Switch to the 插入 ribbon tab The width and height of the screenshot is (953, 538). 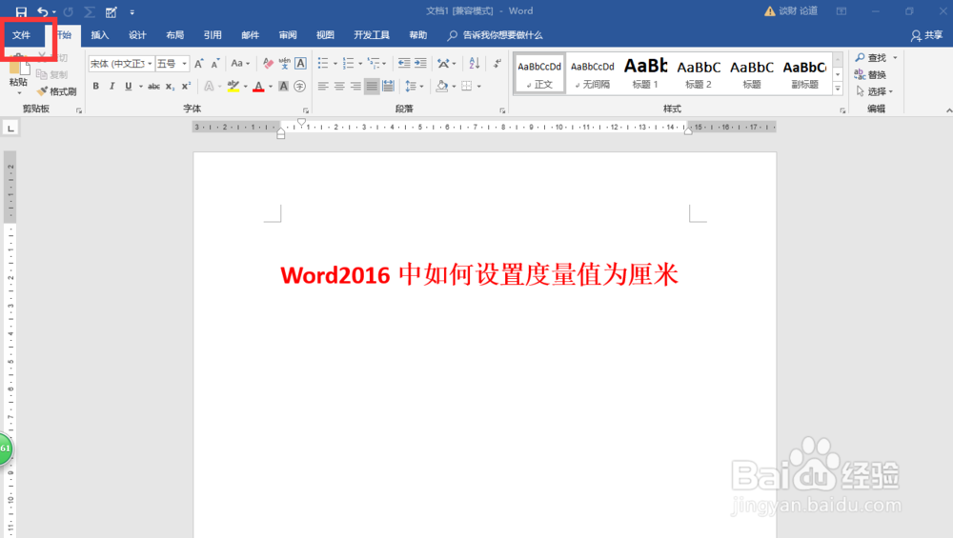pos(100,35)
